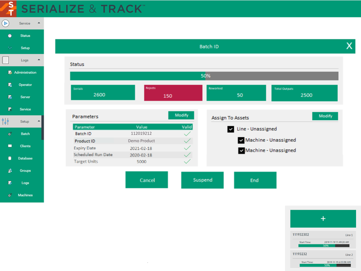Click progress bar of batch 111932302

point(324,246)
